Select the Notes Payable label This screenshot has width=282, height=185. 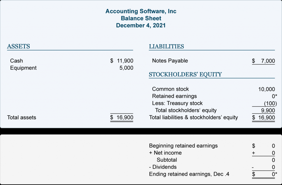(170, 61)
